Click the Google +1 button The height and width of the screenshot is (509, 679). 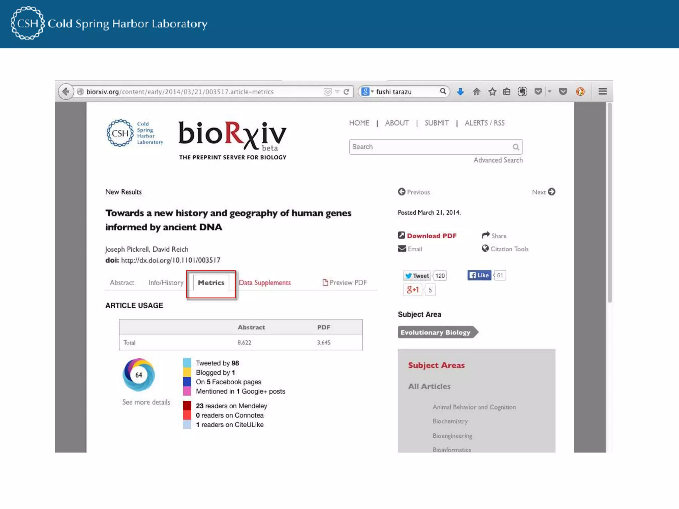point(413,290)
